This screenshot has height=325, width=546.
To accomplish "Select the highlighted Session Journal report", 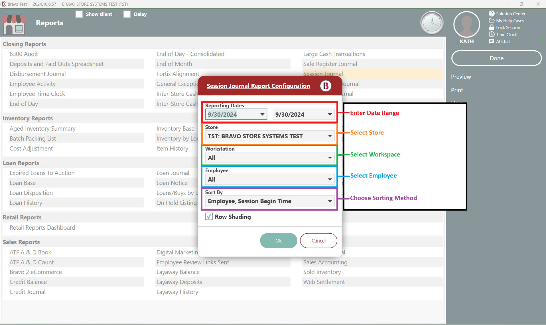I will (323, 74).
